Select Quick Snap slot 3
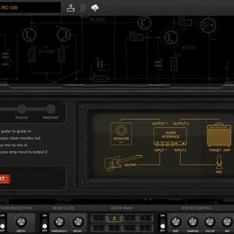This screenshot has width=234, height=234. [129, 218]
